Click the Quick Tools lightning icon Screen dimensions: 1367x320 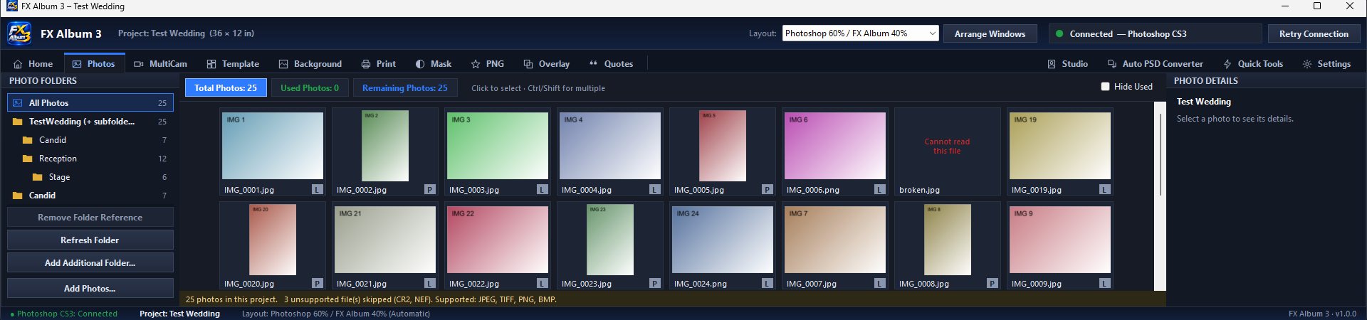click(x=1227, y=64)
